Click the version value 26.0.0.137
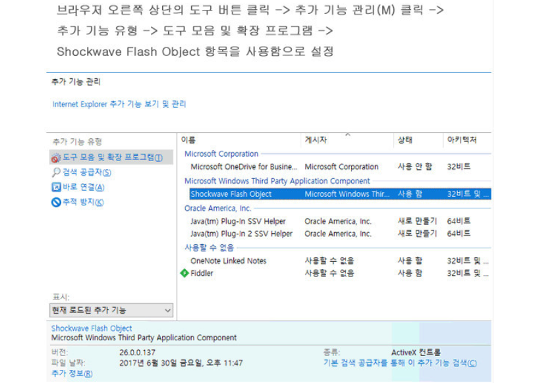The height and width of the screenshot is (383, 533). click(137, 353)
